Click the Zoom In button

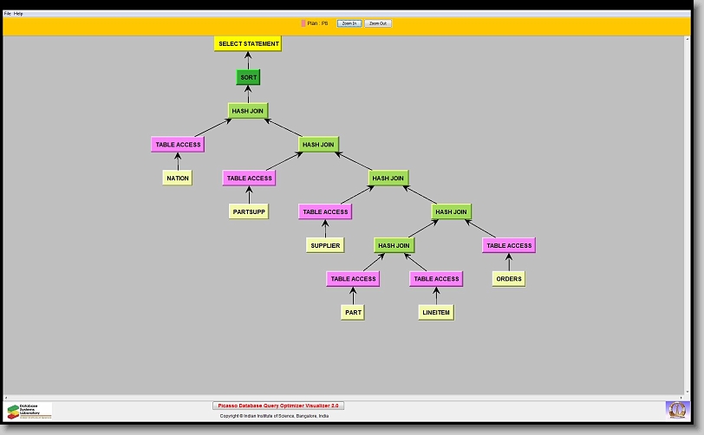pyautogui.click(x=347, y=23)
